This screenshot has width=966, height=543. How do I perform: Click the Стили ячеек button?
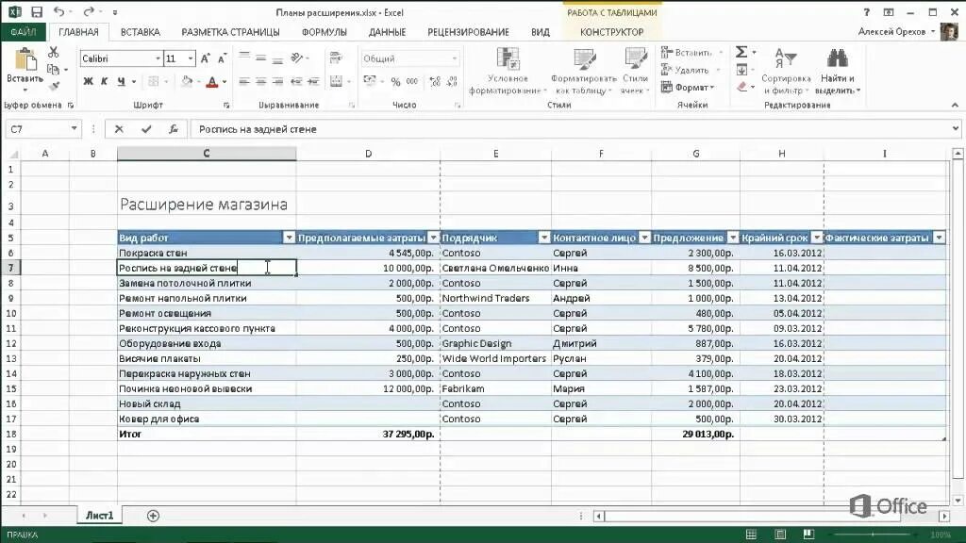pyautogui.click(x=635, y=71)
